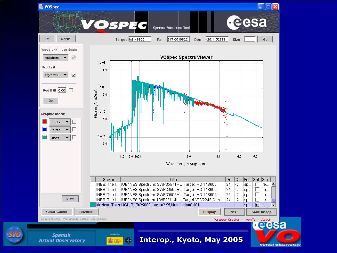Maximize the VOSpec window
Viewport: 337px width, 253px height.
[x=268, y=7]
